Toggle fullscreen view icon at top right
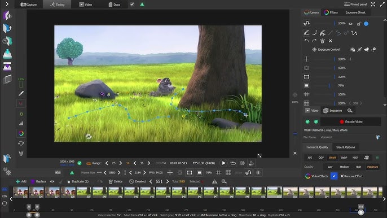 (373, 4)
